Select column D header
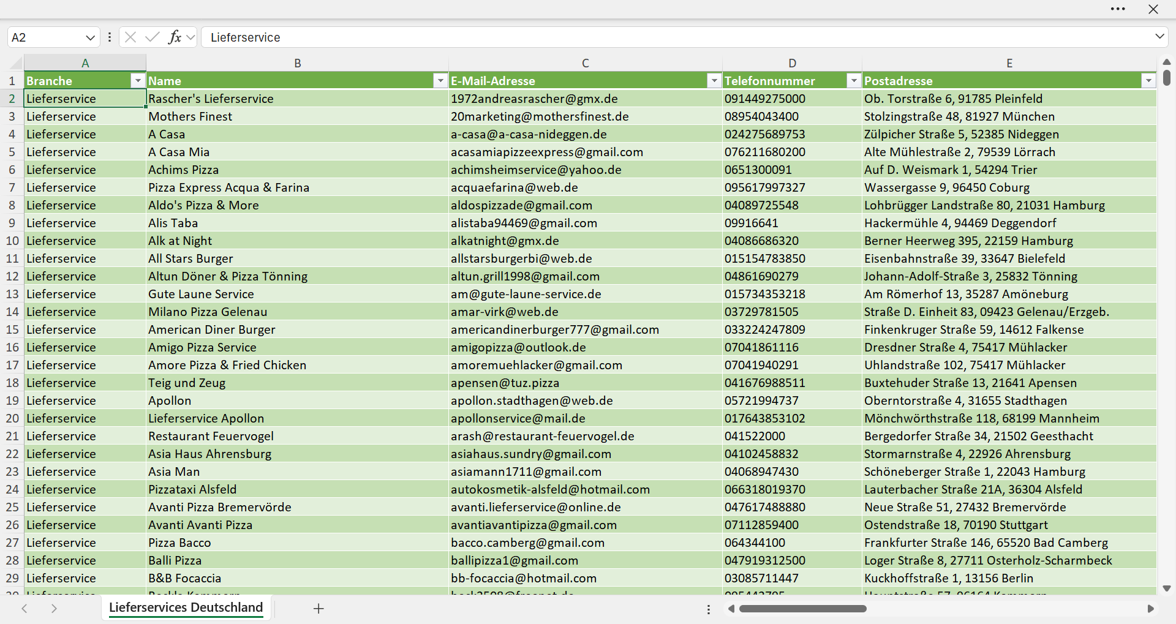Screen dimensions: 1176x624 click(x=792, y=63)
